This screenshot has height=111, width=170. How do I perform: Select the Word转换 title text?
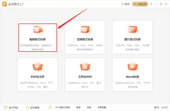[x=133, y=77]
